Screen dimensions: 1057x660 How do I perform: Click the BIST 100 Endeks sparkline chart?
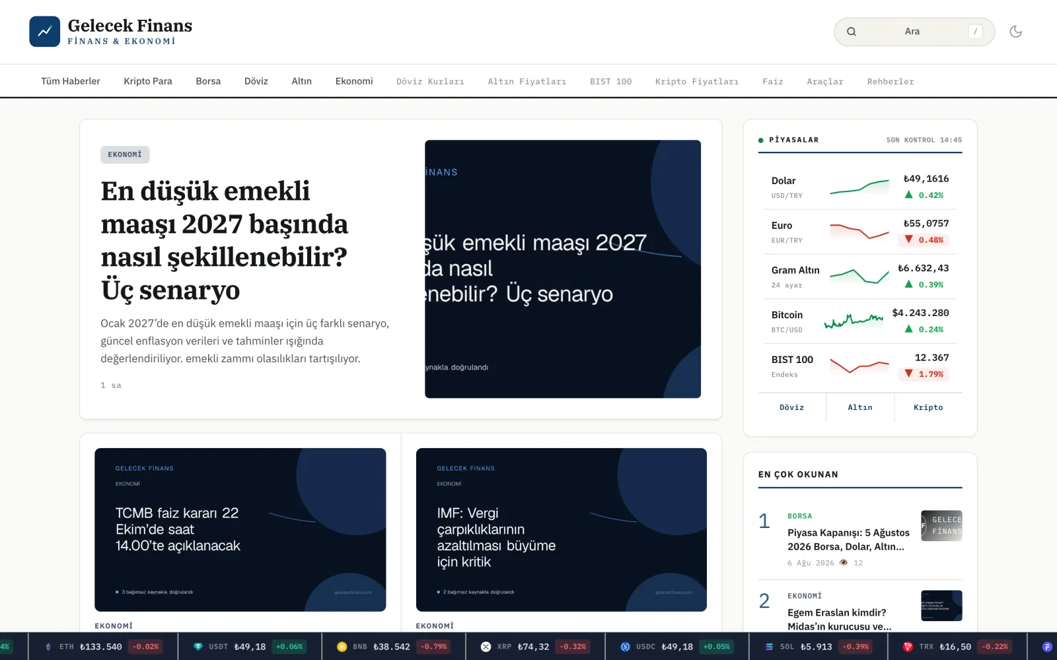(x=859, y=366)
